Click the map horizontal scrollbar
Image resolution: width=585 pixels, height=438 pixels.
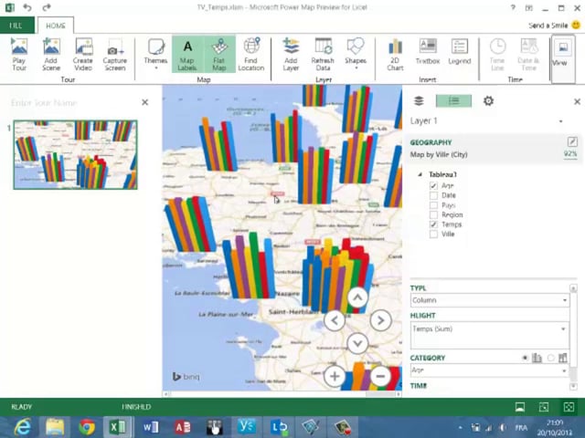point(282,393)
